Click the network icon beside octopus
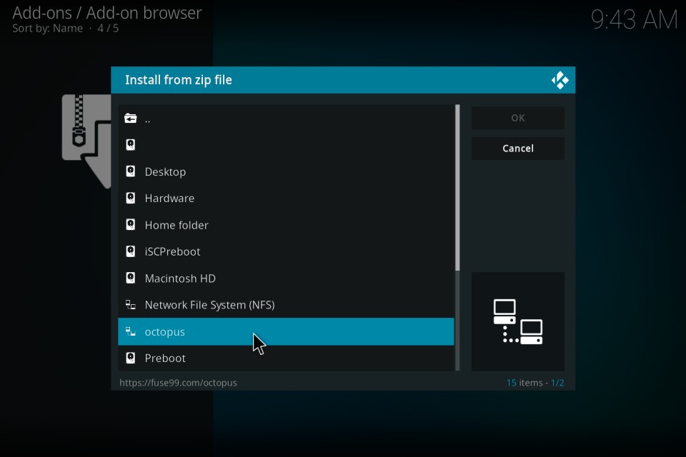This screenshot has height=457, width=686. [x=130, y=331]
